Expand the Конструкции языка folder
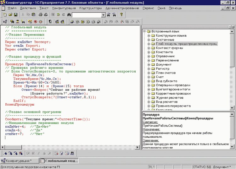Viewport: 236px width, 169px height. 149,35
